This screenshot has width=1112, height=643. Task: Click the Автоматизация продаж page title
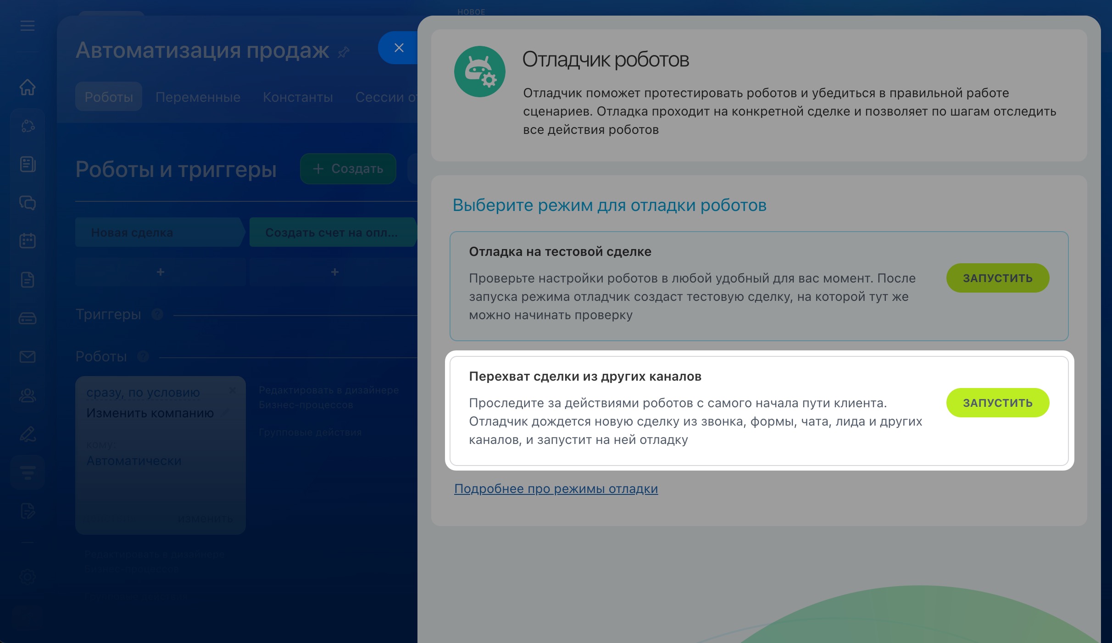click(202, 50)
